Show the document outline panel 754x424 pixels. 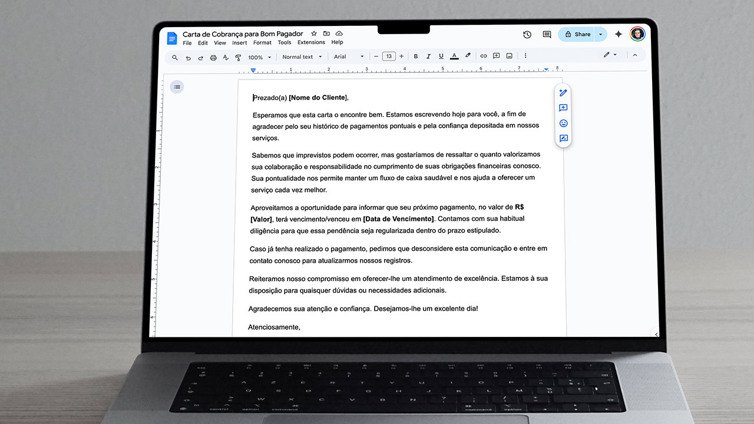coord(177,87)
